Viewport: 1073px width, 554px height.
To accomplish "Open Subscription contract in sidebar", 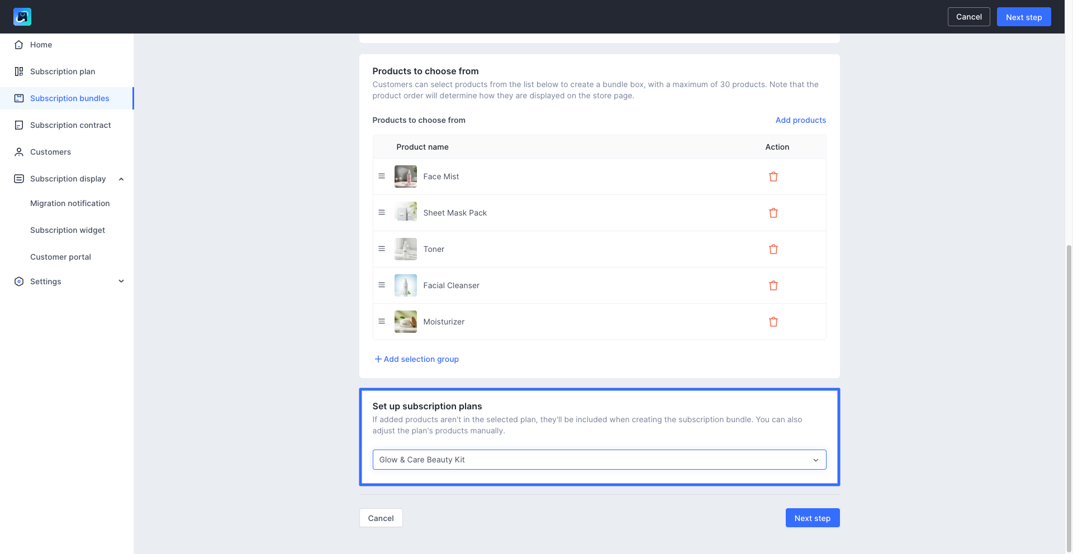I will tap(70, 125).
